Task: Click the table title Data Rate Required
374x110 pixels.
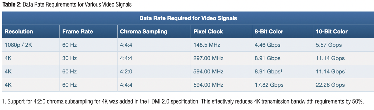Action: point(188,18)
